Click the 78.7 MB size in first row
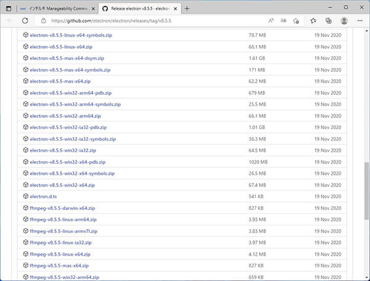Image resolution: width=370 pixels, height=281 pixels. 257,35
